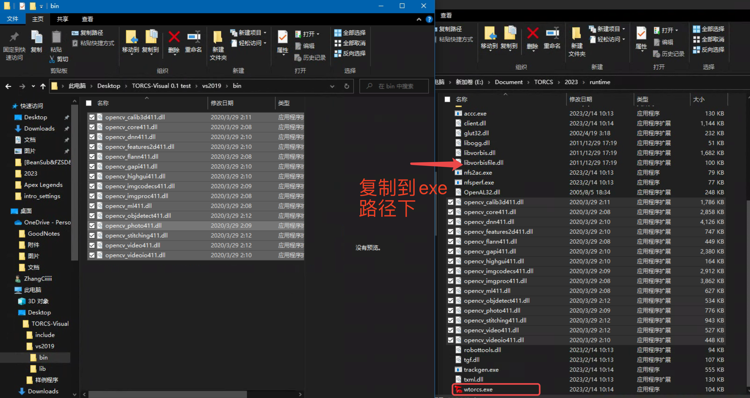Image resolution: width=750 pixels, height=398 pixels.
Task: Click Properties (属性) in bin window ribbon
Action: [x=282, y=43]
